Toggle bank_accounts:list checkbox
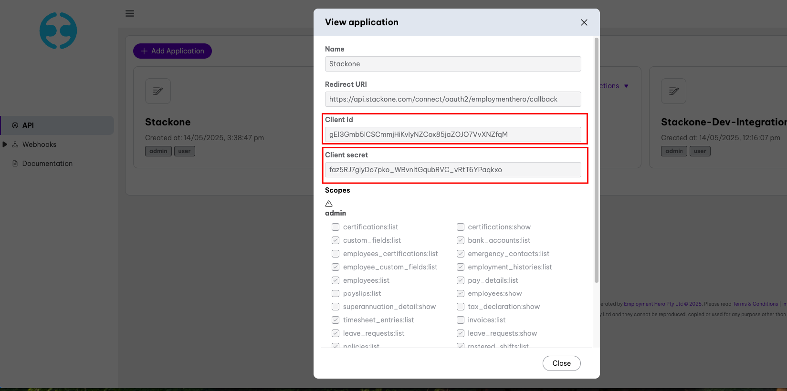This screenshot has height=391, width=787. click(461, 240)
